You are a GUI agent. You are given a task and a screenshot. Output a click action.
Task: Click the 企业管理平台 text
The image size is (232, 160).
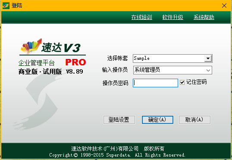point(36,63)
